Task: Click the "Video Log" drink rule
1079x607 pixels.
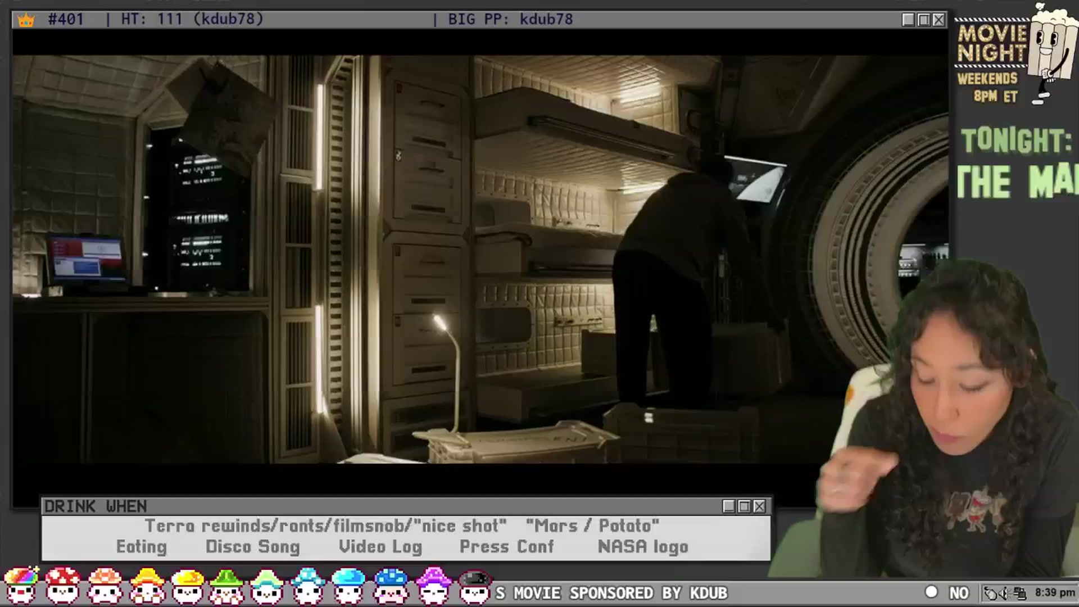Action: coord(380,547)
